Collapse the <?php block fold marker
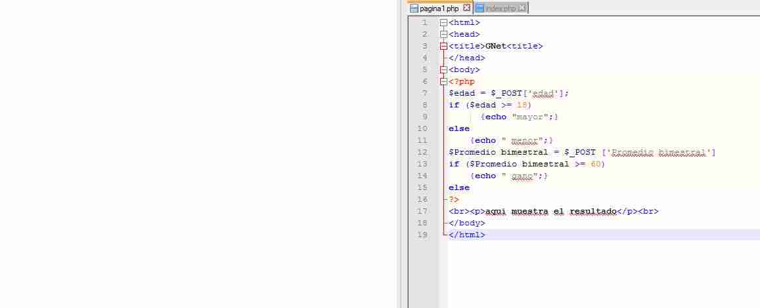 coord(443,82)
